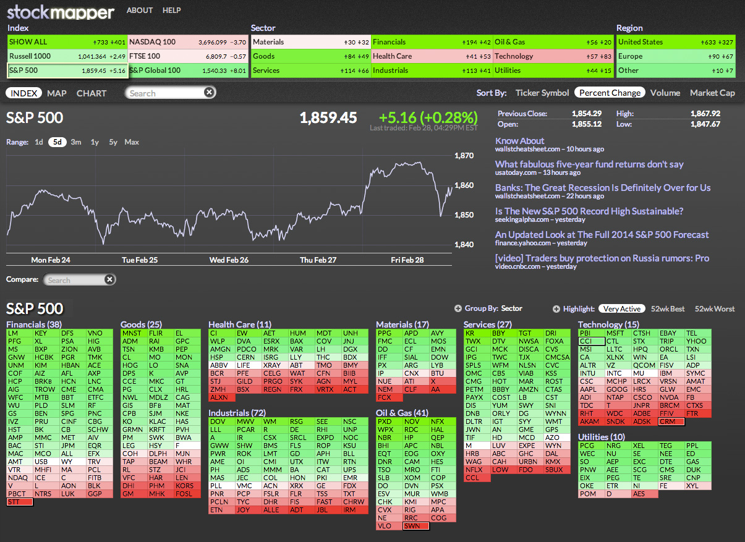Click the AMZN stock tile

coord(530,389)
